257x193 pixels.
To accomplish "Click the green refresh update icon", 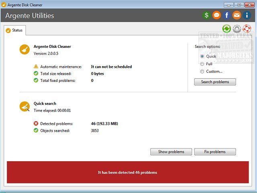I will click(226, 28).
